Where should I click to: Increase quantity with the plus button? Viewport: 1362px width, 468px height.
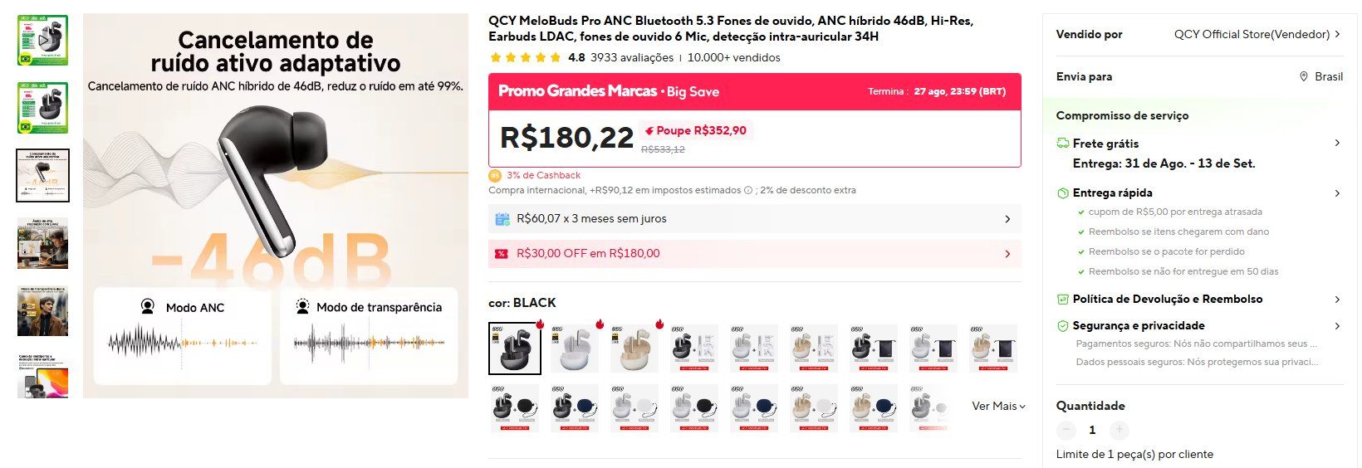pyautogui.click(x=1119, y=430)
